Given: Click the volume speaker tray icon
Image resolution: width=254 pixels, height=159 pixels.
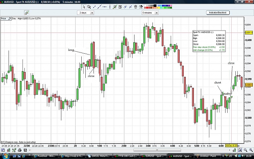Looking at the screenshot, I should [x=243, y=156].
